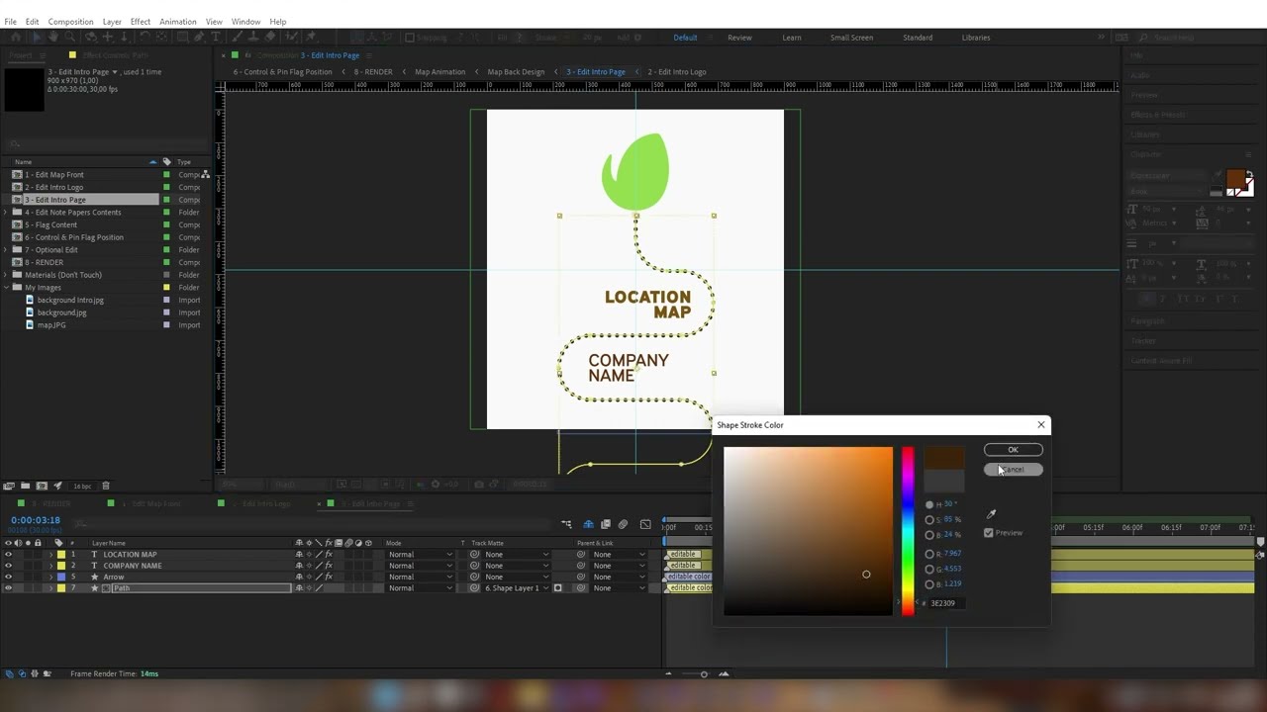The width and height of the screenshot is (1267, 712).
Task: Select the H hue radio button
Action: click(x=929, y=504)
